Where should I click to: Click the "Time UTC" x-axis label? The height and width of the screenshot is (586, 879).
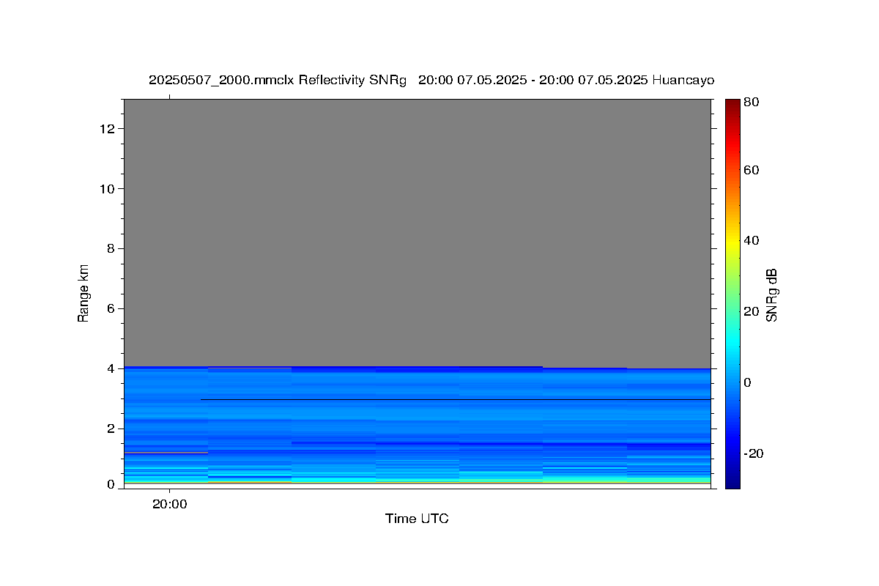417,519
